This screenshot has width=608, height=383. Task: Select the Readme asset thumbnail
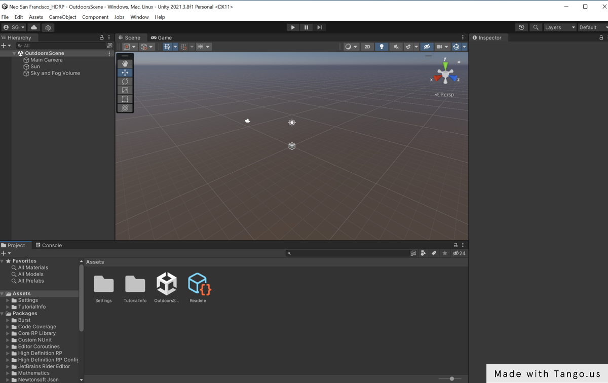(198, 288)
